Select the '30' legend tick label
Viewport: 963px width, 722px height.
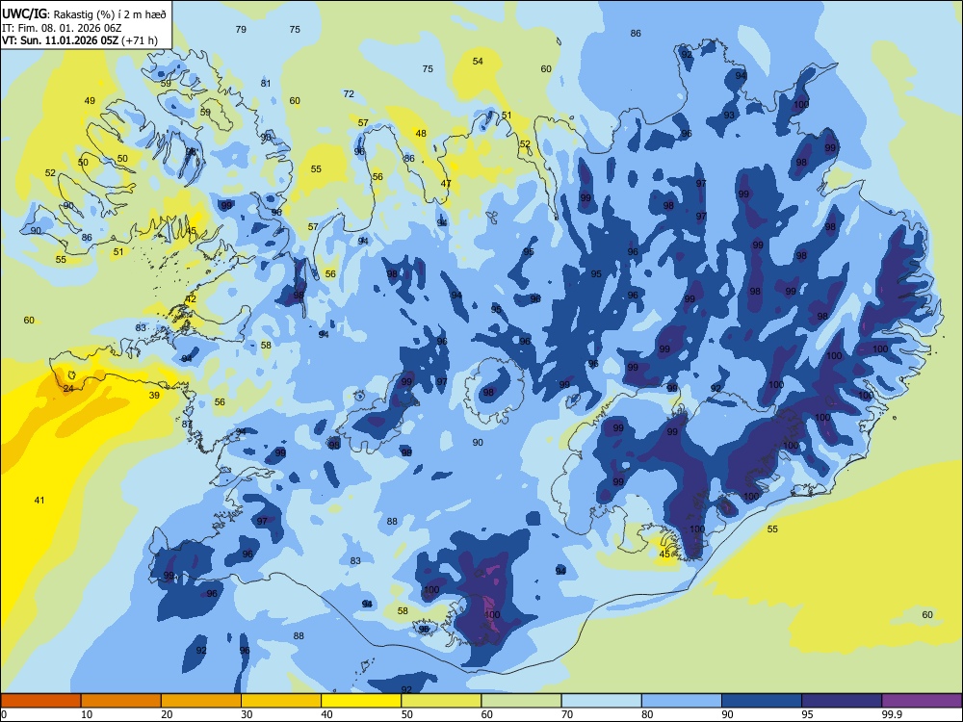[x=247, y=714]
